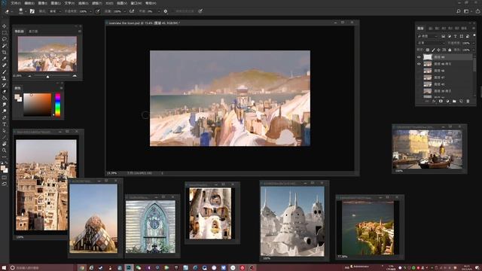This screenshot has height=271, width=482.
Task: Click the Navigator zoom slider handle
Action: (x=47, y=77)
